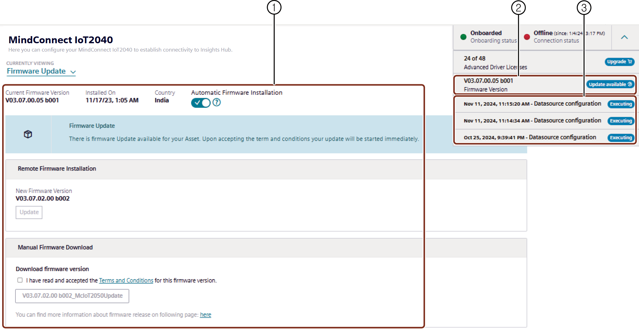Click the MindConnect IoT2040 page title
Viewport: 639px width, 331px height.
coord(61,40)
